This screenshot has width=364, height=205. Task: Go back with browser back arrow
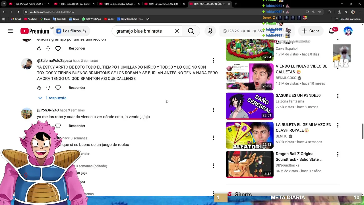(x=4, y=12)
